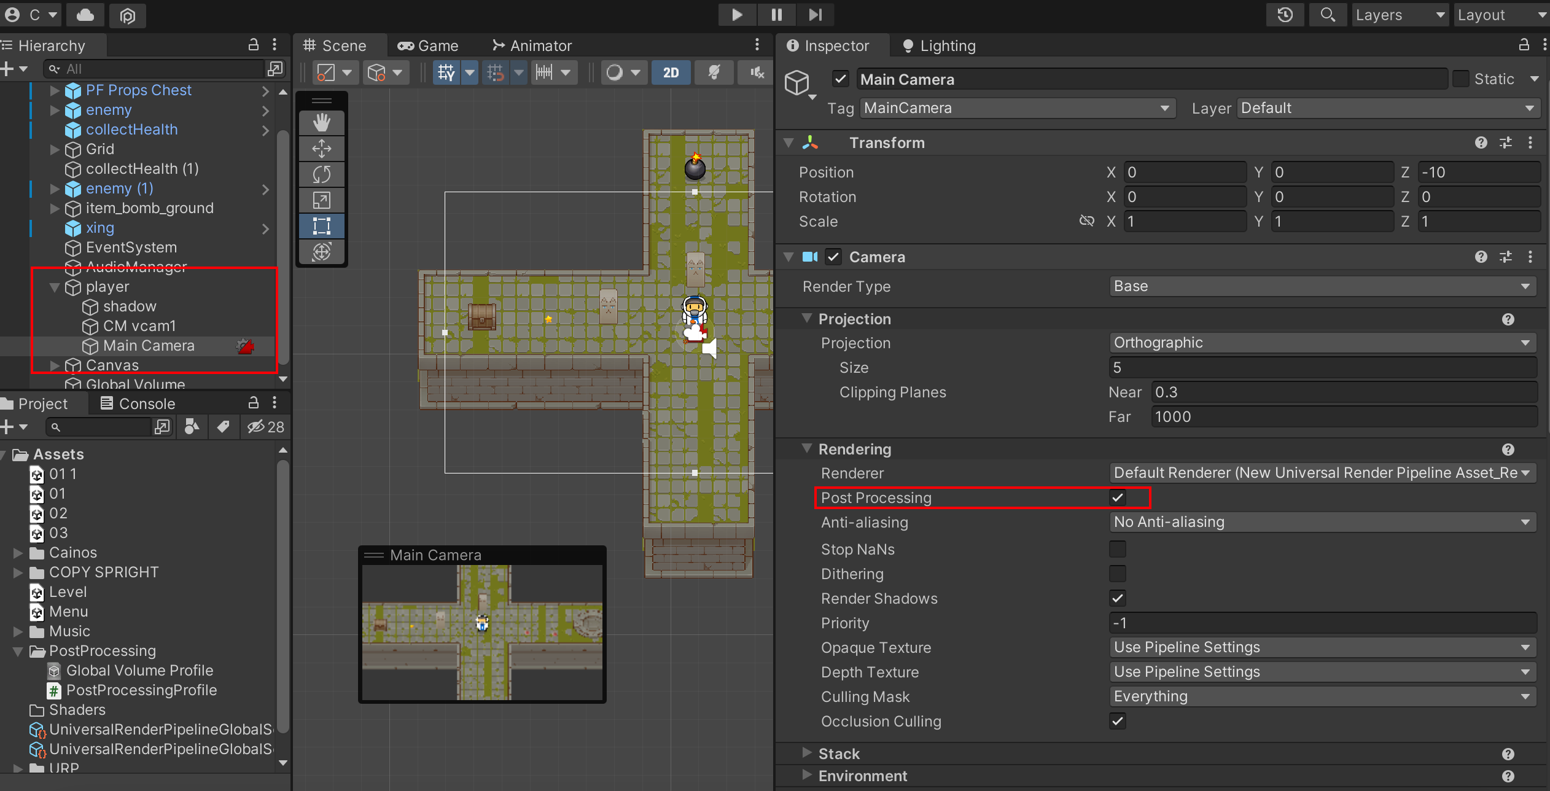
Task: Mute scene view audio
Action: pyautogui.click(x=755, y=72)
